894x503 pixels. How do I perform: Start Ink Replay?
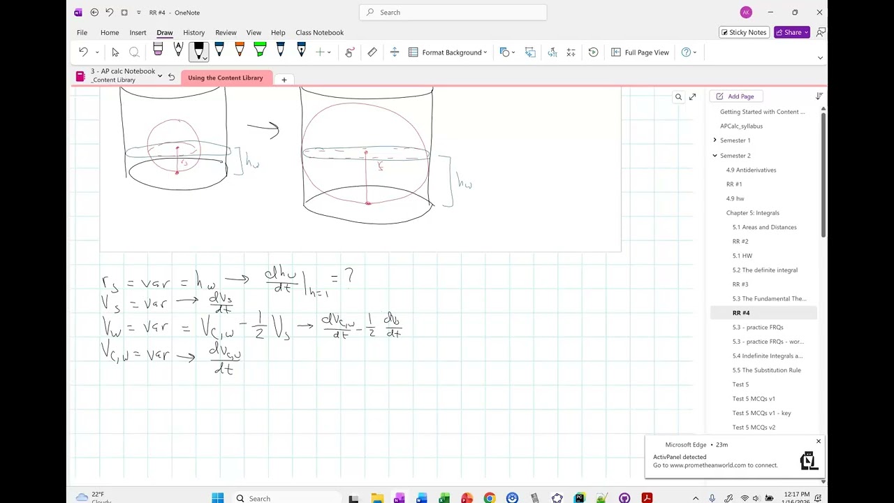tap(593, 52)
